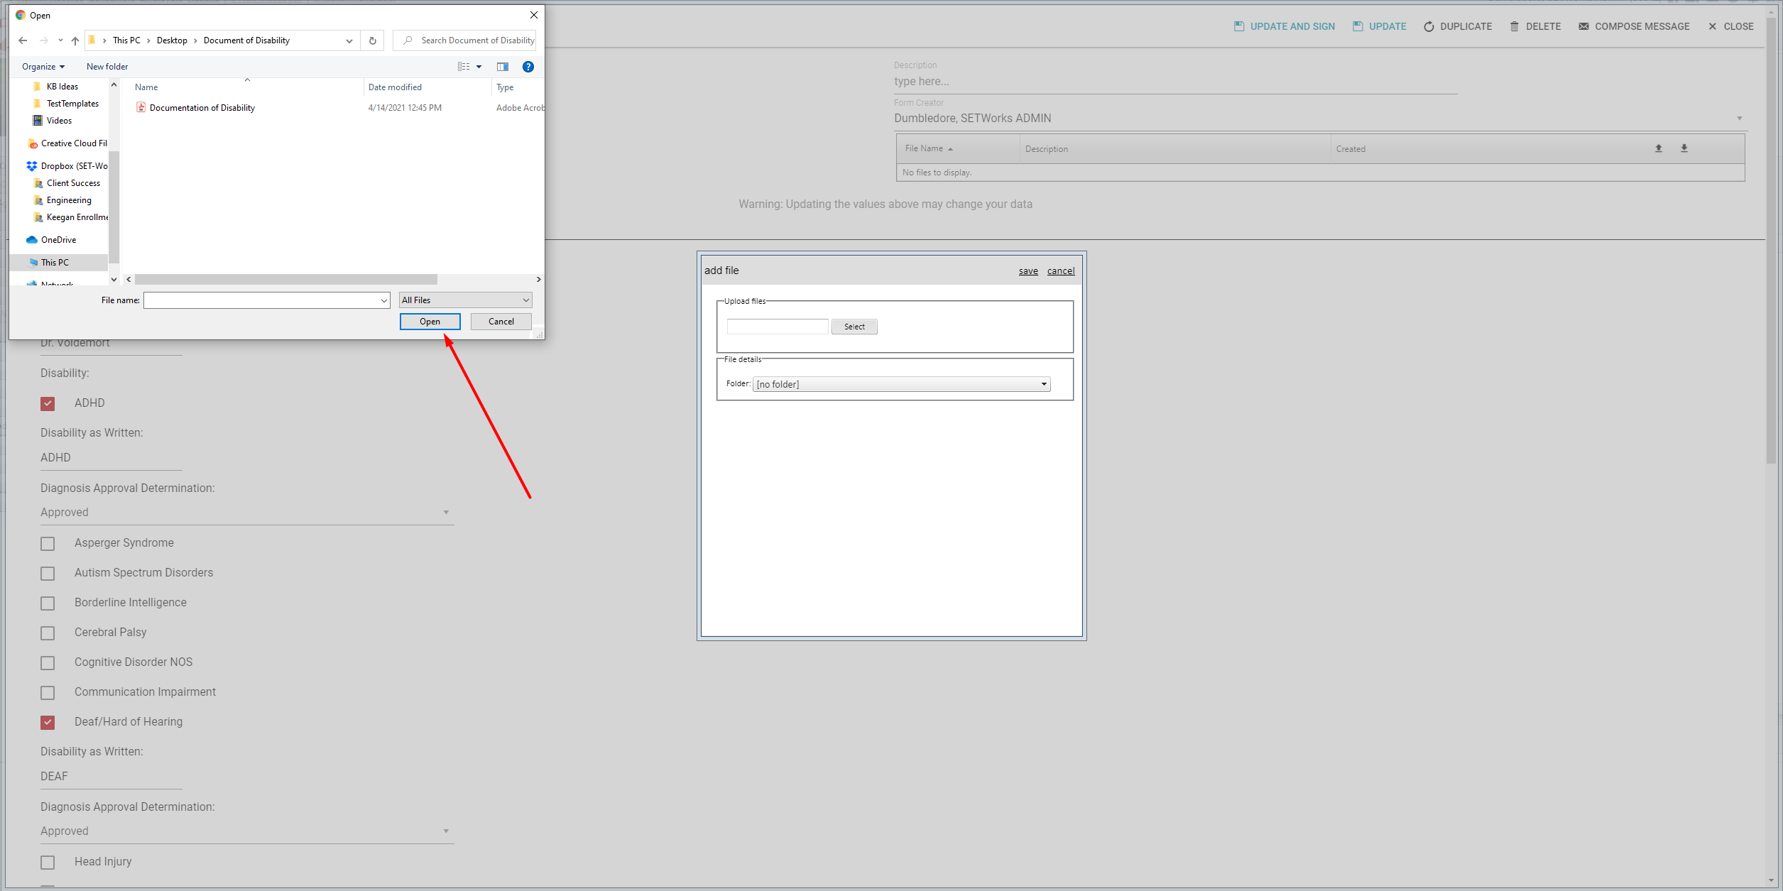This screenshot has width=1783, height=891.
Task: Toggle the preview pane icon
Action: [502, 67]
